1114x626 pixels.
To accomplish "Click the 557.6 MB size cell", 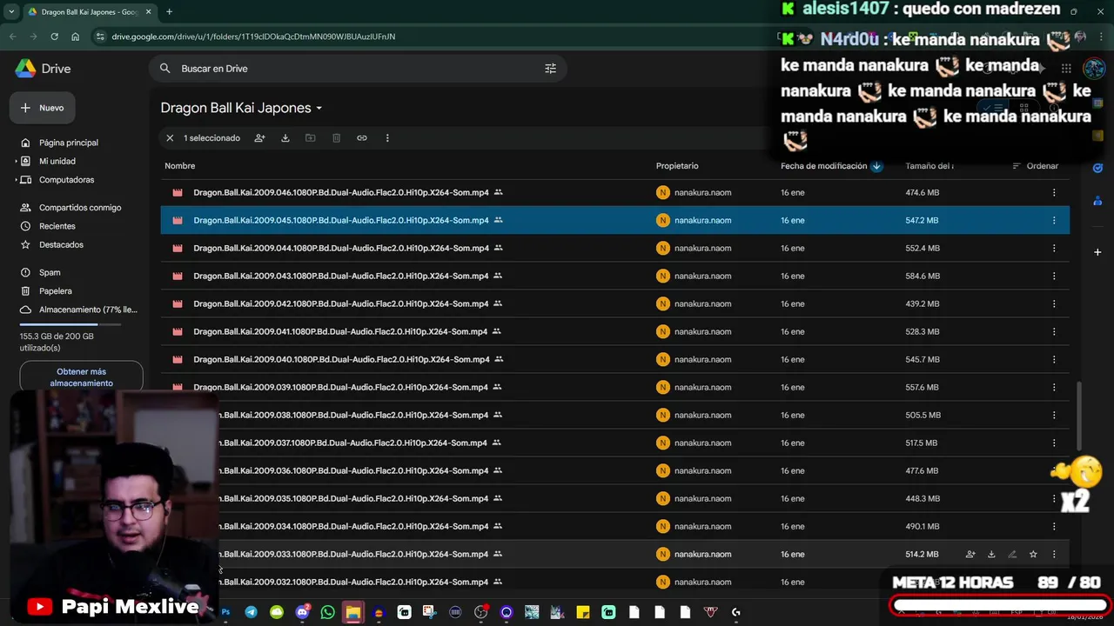I will pos(923,387).
